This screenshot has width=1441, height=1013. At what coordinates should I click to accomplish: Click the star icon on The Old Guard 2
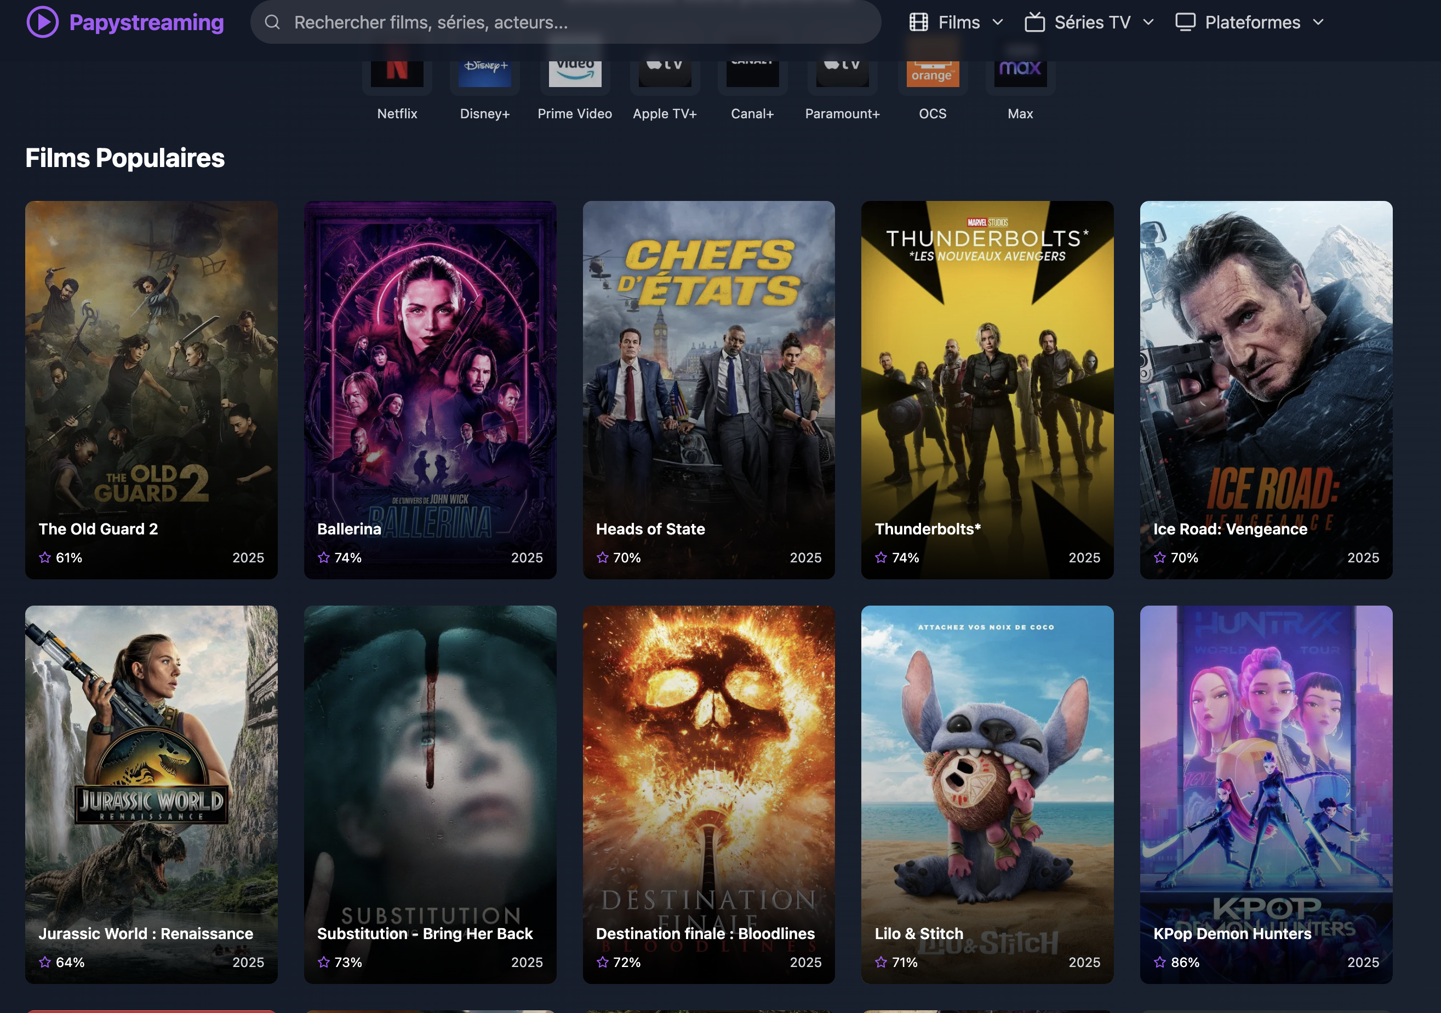point(45,557)
